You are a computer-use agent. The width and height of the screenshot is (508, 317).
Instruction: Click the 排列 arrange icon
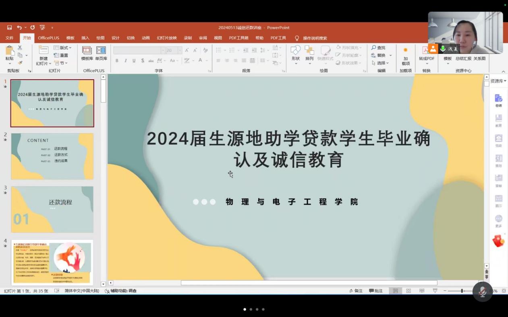(309, 52)
